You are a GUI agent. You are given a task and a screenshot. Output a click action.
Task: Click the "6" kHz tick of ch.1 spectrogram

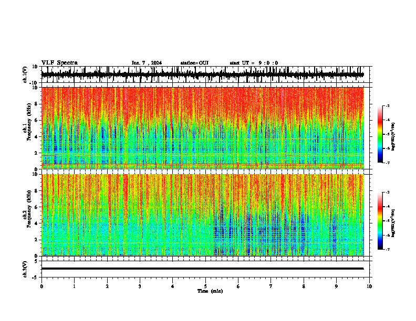(36, 120)
